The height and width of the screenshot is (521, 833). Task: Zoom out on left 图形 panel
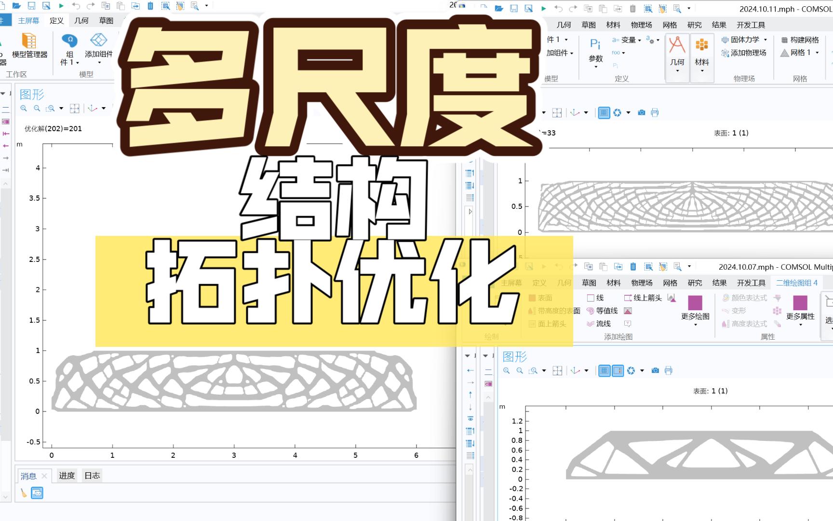37,109
